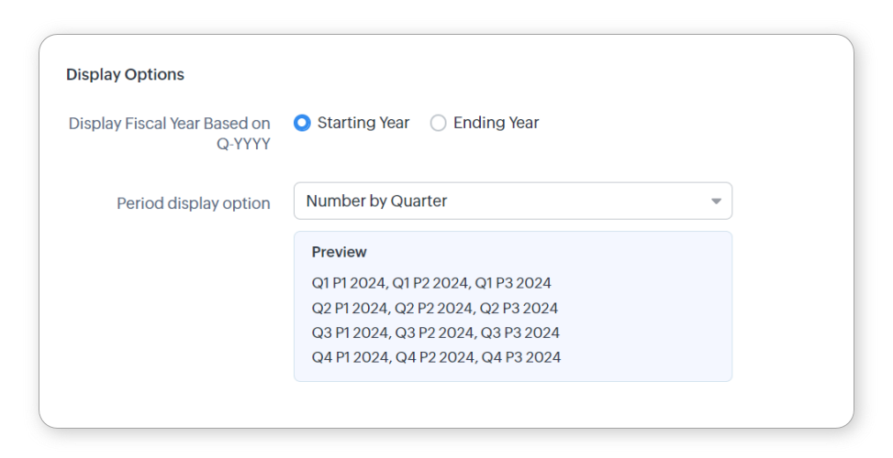Click Q4 P1 2024 in the preview
Viewport: 893px width, 458px height.
(351, 357)
